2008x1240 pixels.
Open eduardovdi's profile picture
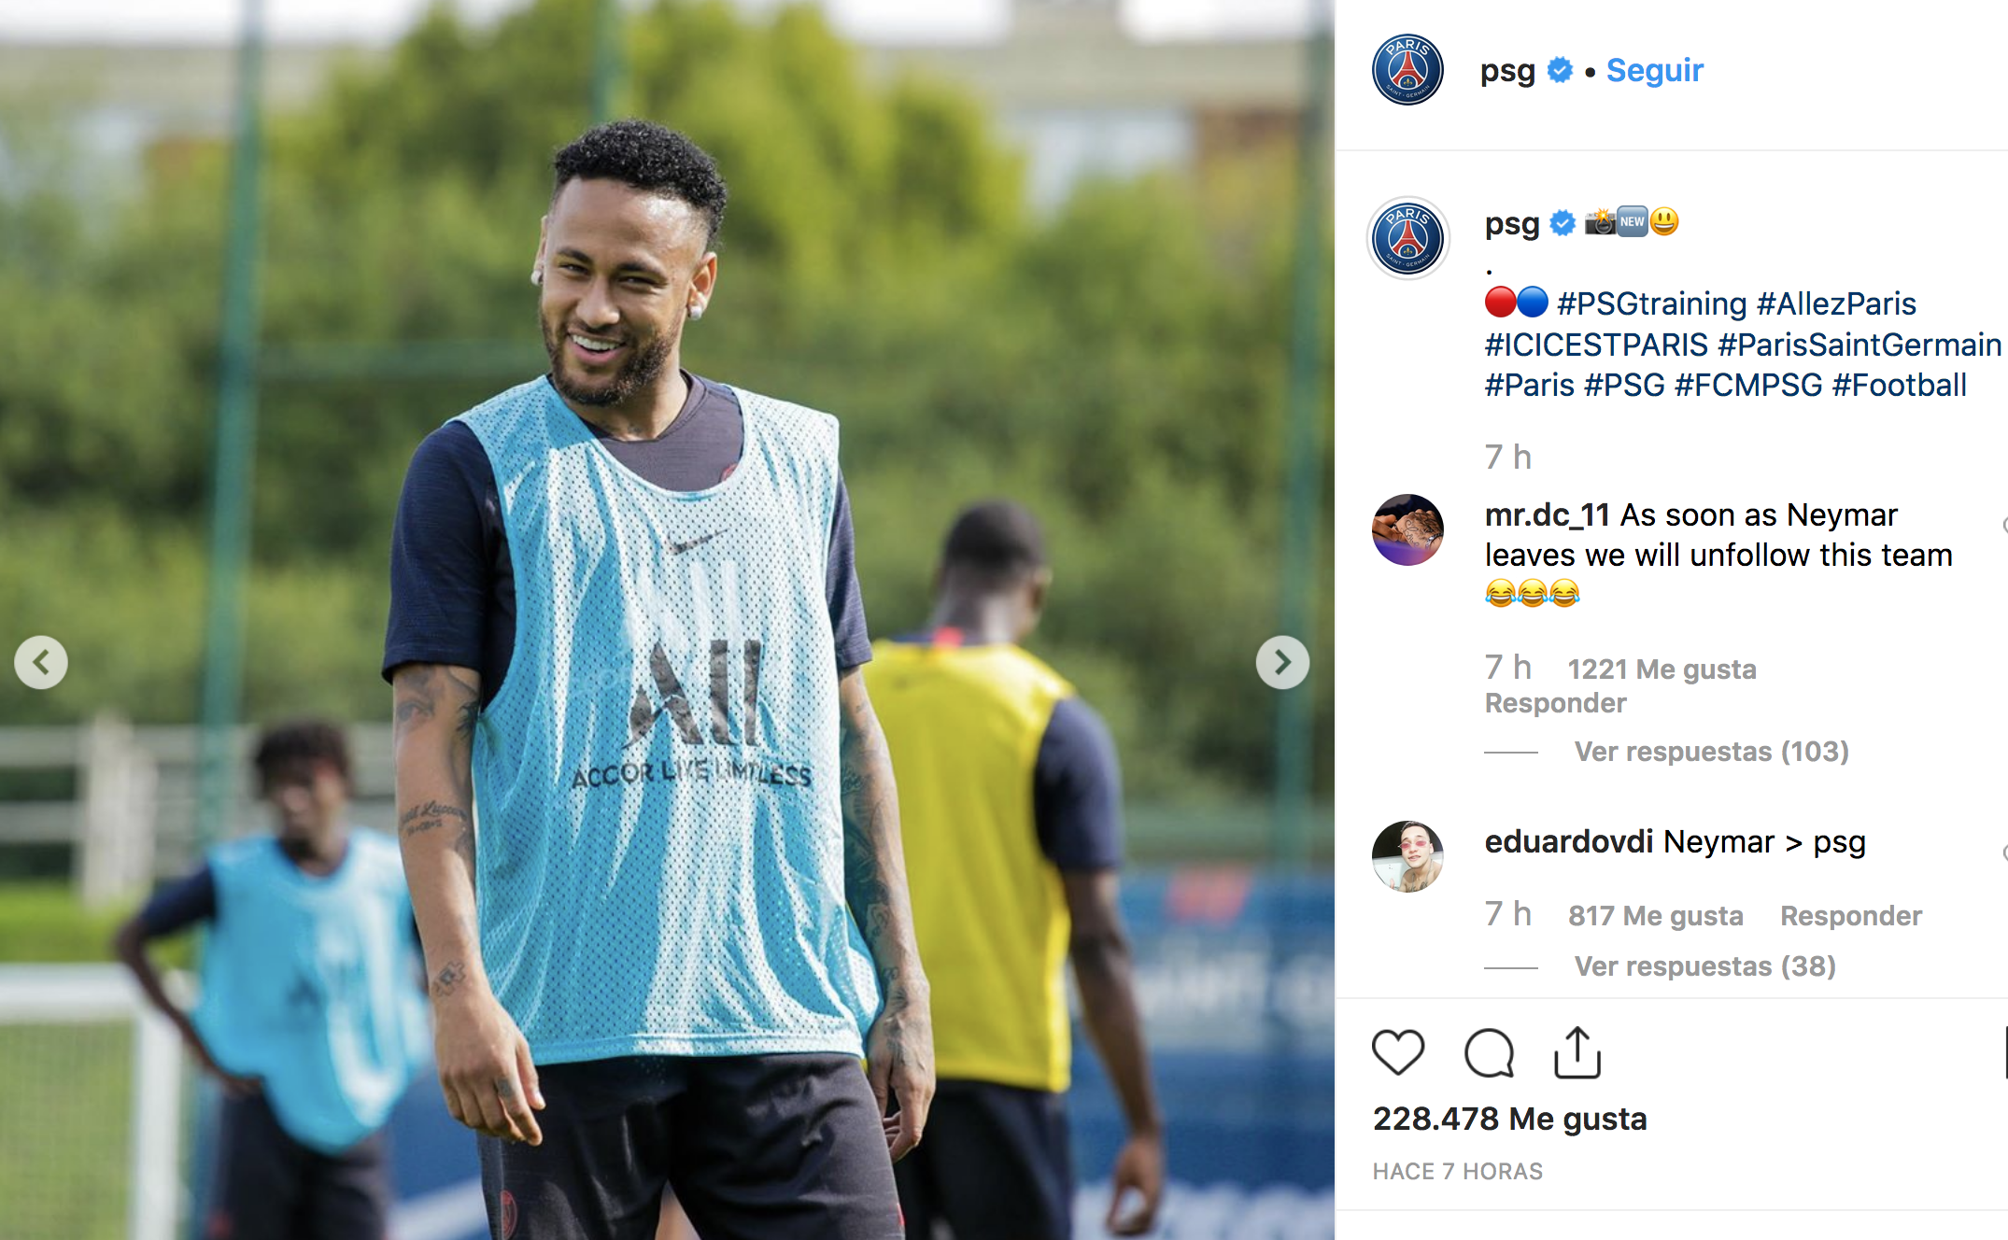(1407, 857)
